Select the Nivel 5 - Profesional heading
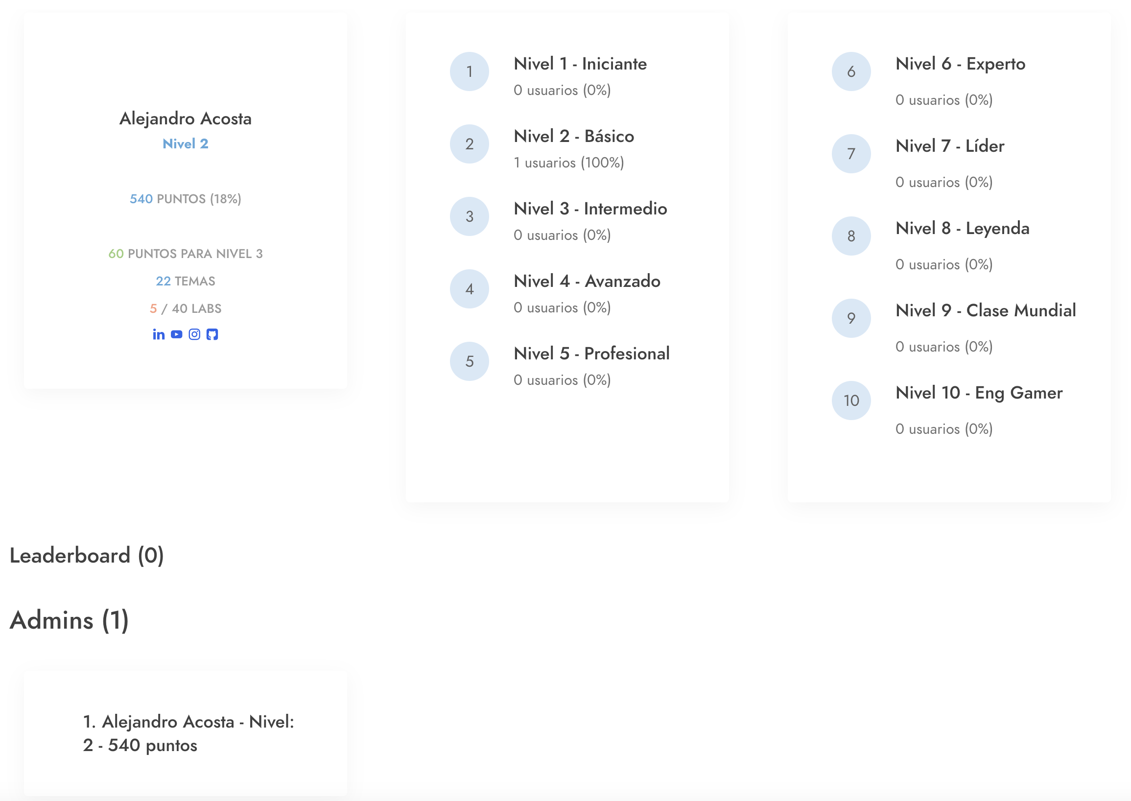1131x801 pixels. [x=591, y=353]
